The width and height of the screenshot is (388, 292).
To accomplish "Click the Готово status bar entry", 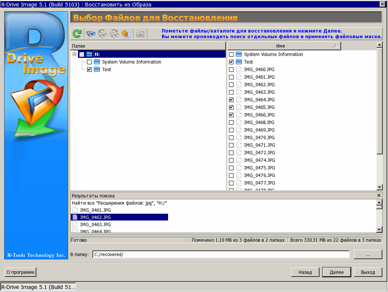I will (130, 240).
